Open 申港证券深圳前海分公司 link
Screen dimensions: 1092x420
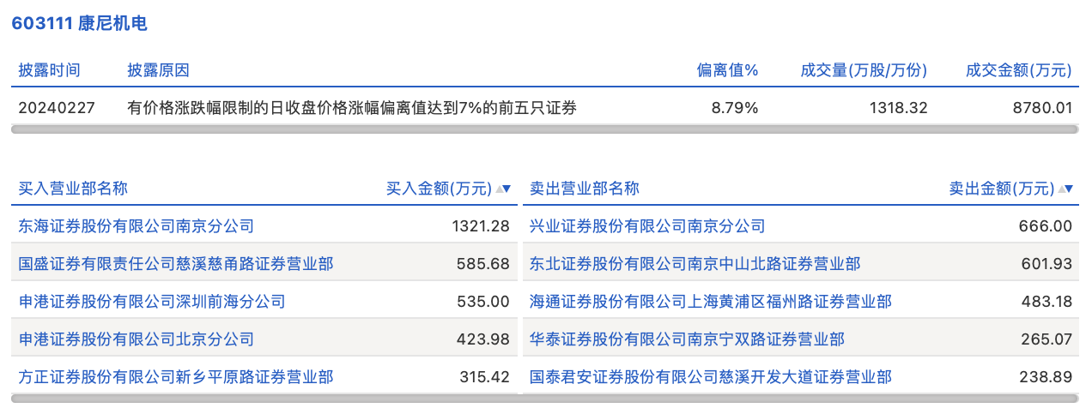point(152,302)
